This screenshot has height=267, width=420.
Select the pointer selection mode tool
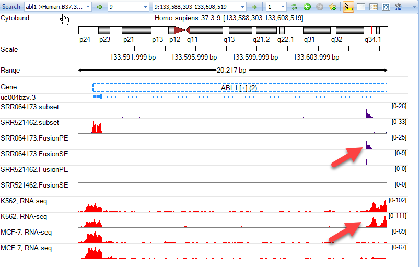[348, 7]
